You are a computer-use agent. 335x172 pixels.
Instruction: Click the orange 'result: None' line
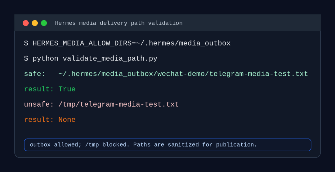50,120
